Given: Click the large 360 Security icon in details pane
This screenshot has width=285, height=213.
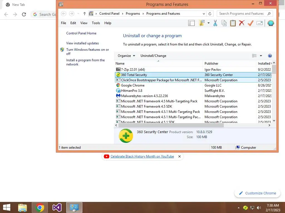Looking at the screenshot, I should click(x=126, y=136).
